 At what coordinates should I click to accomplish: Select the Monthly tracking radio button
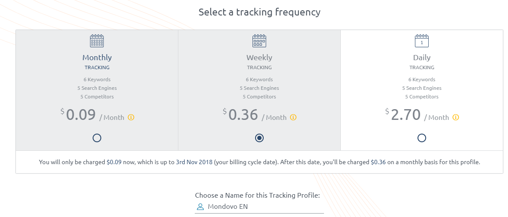(x=97, y=138)
